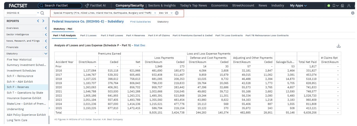The width and height of the screenshot is (357, 126).
Task: Click the magnifier next to 002HSG-E
Action: click(x=42, y=13)
